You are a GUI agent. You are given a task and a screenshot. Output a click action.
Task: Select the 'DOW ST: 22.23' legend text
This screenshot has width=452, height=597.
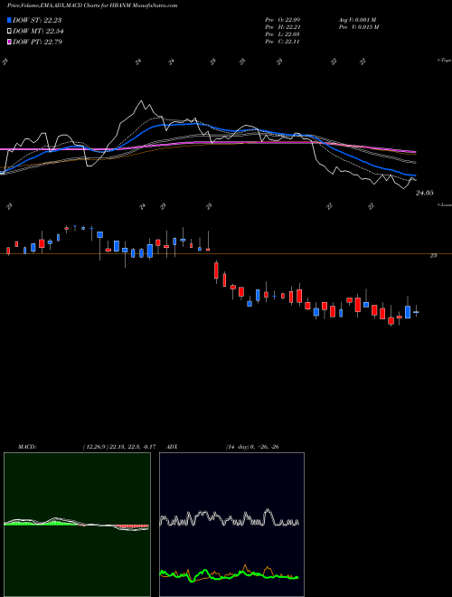[x=37, y=20]
